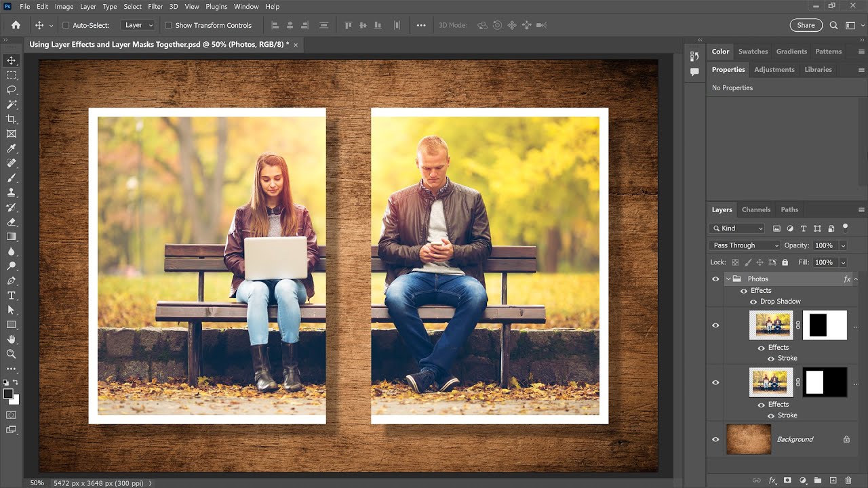Open the Pass Through blend mode dropdown
This screenshot has width=868, height=488.
pyautogui.click(x=744, y=245)
